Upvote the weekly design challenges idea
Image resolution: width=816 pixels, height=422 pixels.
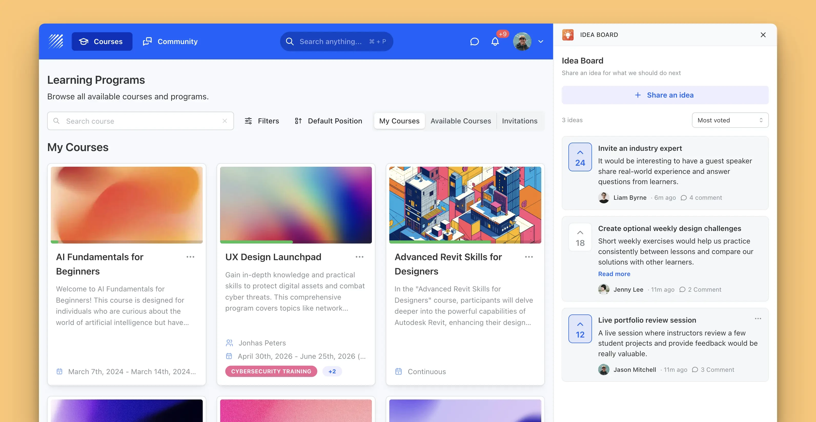pos(580,237)
